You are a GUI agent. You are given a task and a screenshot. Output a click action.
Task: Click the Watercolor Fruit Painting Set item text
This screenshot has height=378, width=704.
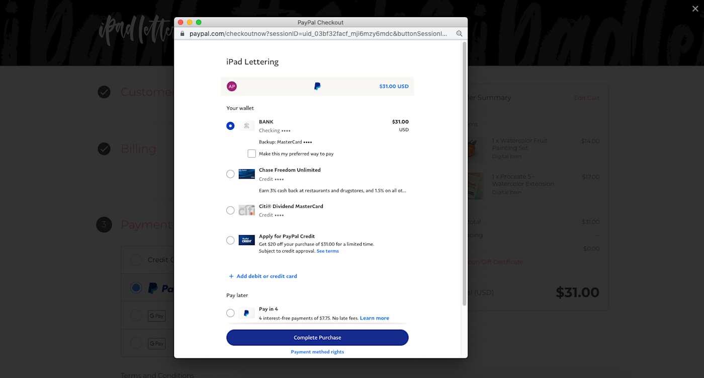[x=519, y=144]
